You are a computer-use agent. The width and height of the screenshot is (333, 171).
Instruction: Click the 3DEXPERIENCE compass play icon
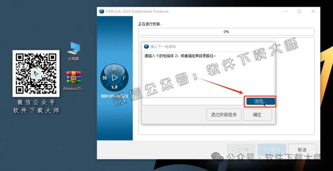tap(114, 78)
